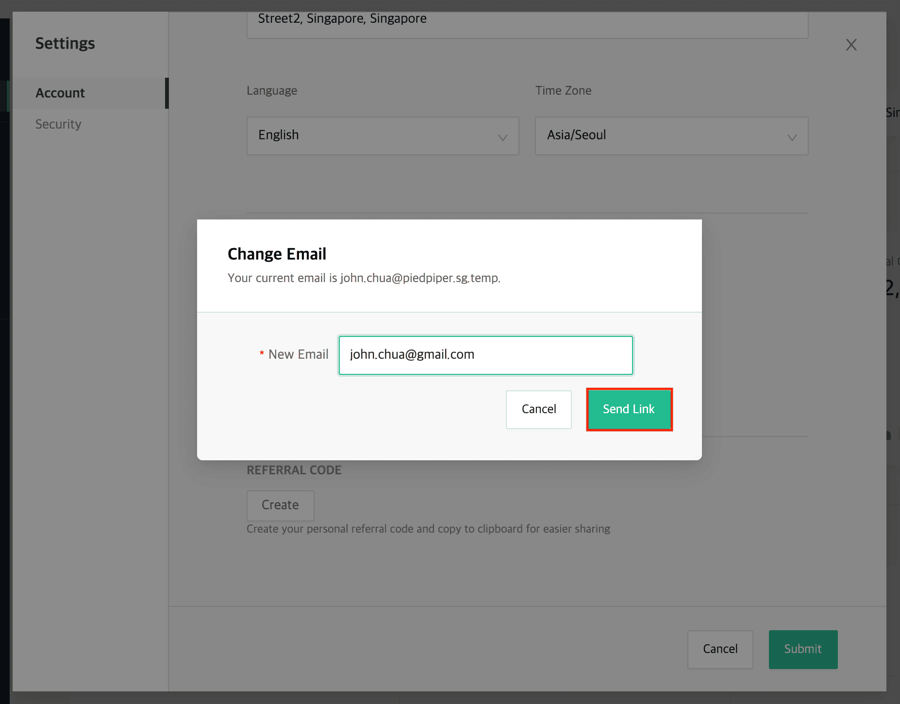Click the Cancel button beside Submit
The image size is (900, 704).
point(720,649)
